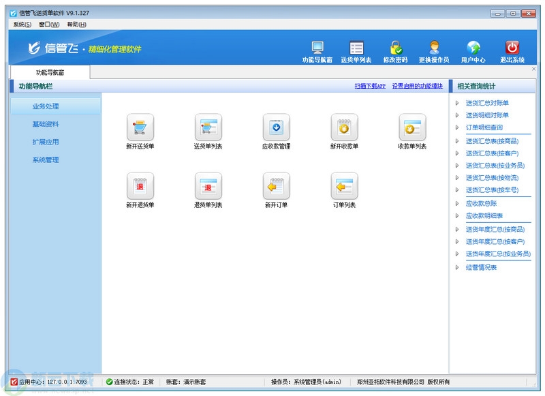Open the 收款单列表 icon
The height and width of the screenshot is (396, 545).
pos(412,127)
